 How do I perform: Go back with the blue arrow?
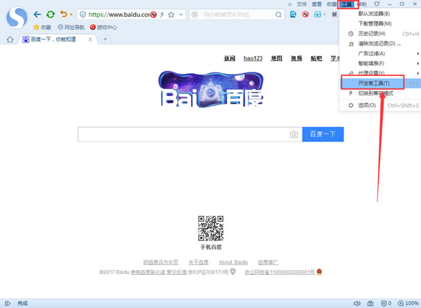click(37, 15)
